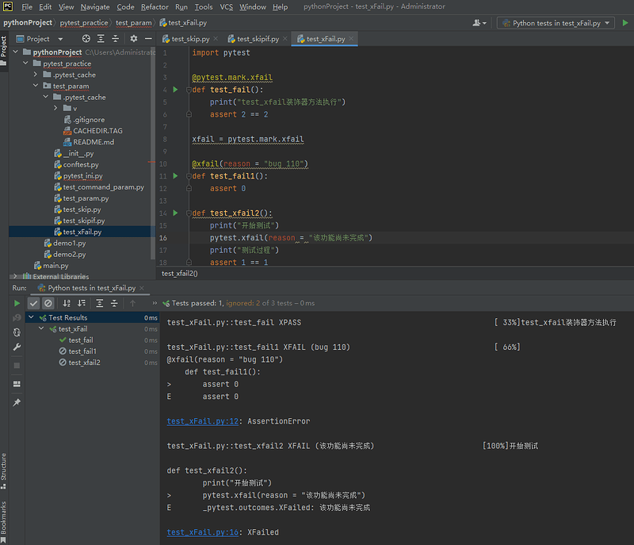Image resolution: width=634 pixels, height=545 pixels.
Task: Click test_xfail2() editor breadcrumb
Action: (180, 274)
